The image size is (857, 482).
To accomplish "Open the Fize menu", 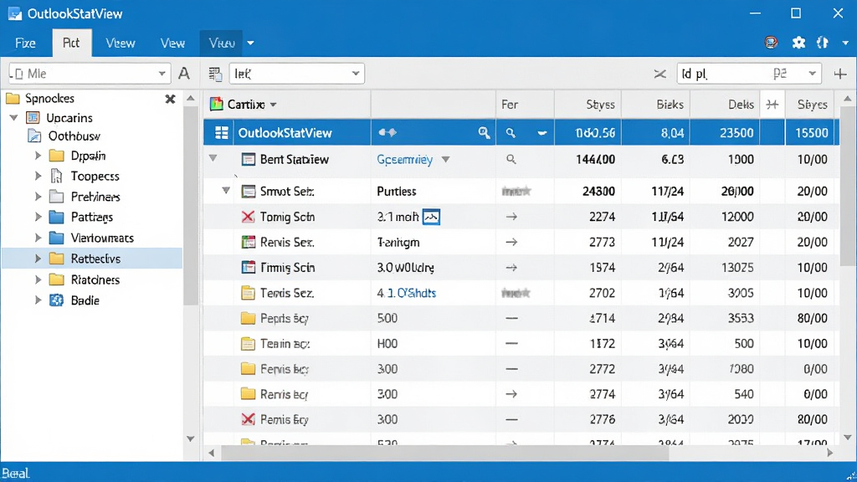I will pos(25,44).
